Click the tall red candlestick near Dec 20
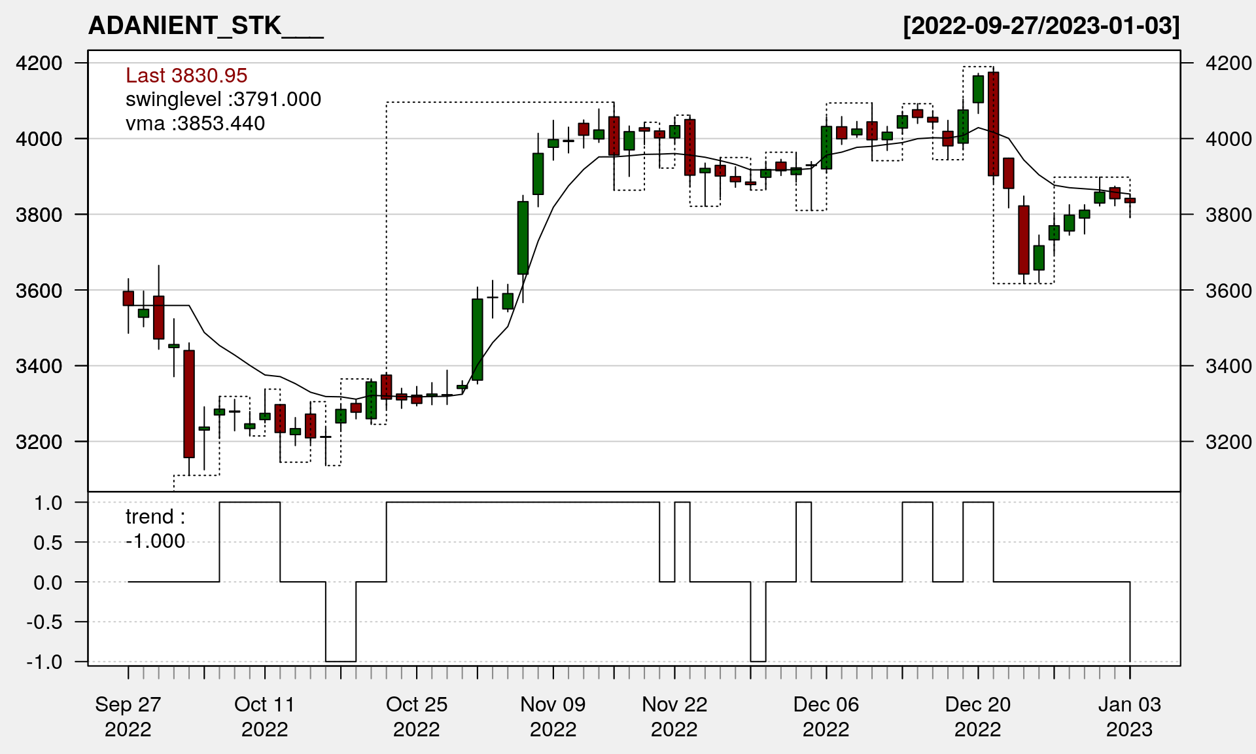 click(x=993, y=124)
